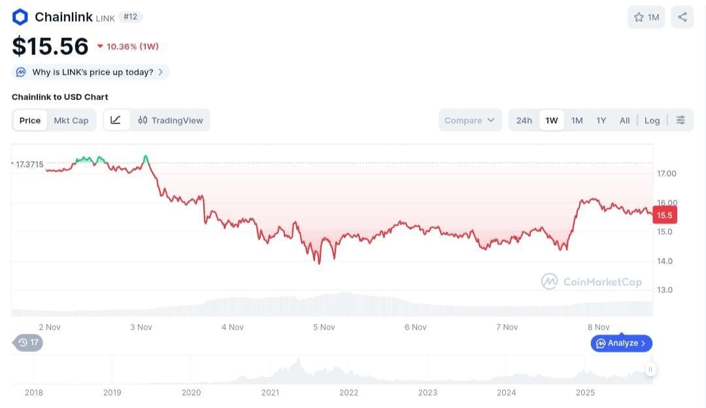The height and width of the screenshot is (408, 706).
Task: Choose the 1Y timeframe
Action: 601,120
